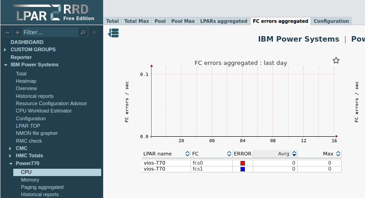This screenshot has width=365, height=198.
Task: Click the red color swatch for fcs0
Action: point(243,163)
